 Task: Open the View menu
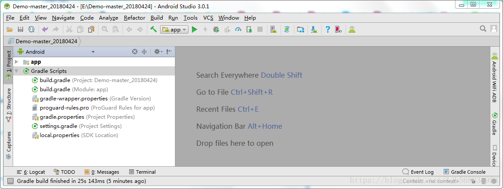coord(41,18)
